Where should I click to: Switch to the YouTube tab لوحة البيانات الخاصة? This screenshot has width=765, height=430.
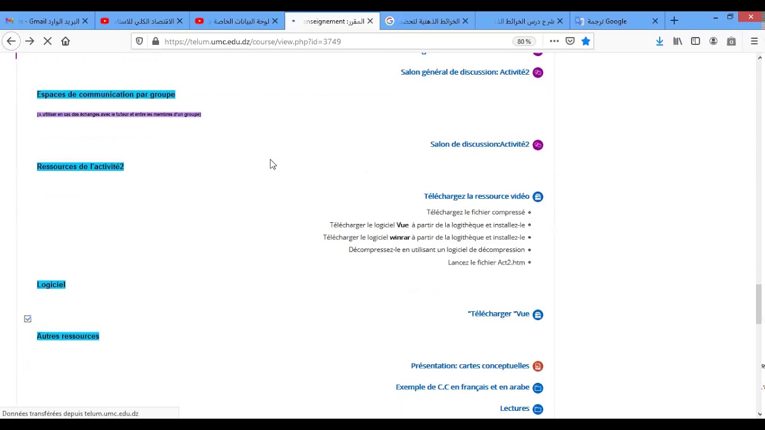[x=237, y=21]
